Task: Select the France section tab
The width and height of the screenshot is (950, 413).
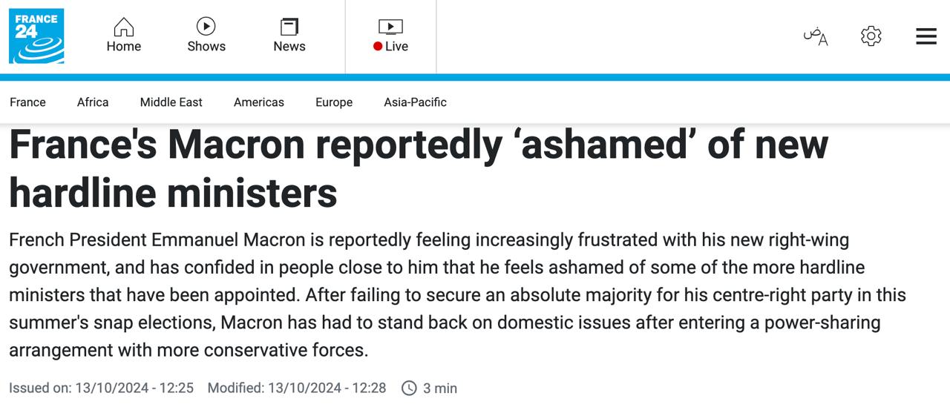Action: 27,102
